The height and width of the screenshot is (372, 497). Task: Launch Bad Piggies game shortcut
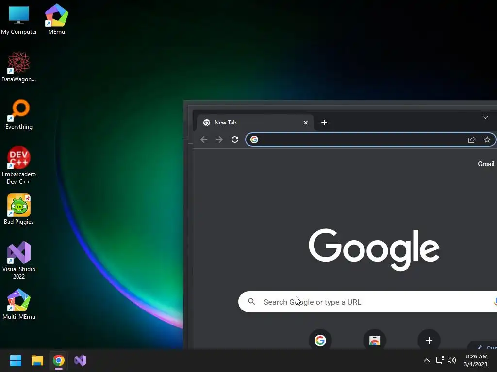[x=19, y=209]
